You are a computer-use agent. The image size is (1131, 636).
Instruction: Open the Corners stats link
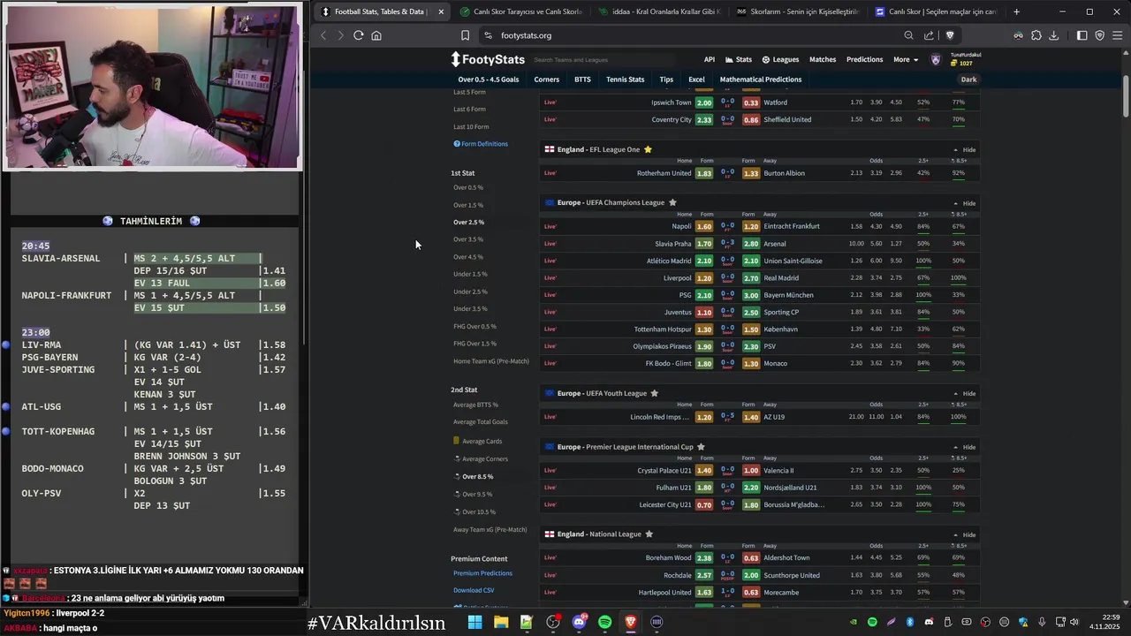click(x=546, y=79)
